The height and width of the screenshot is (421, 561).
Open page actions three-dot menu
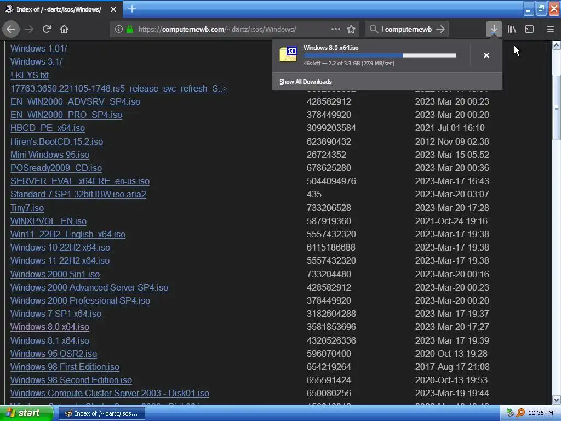point(336,29)
